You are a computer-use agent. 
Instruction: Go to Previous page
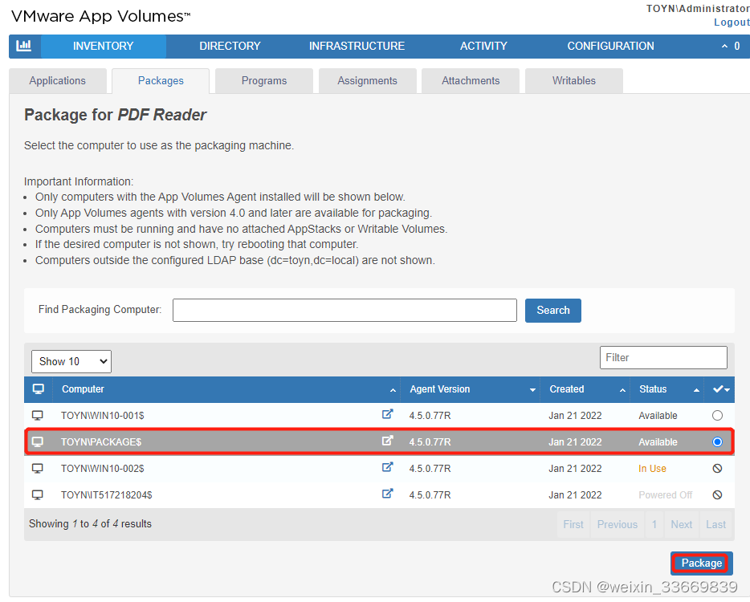[617, 524]
